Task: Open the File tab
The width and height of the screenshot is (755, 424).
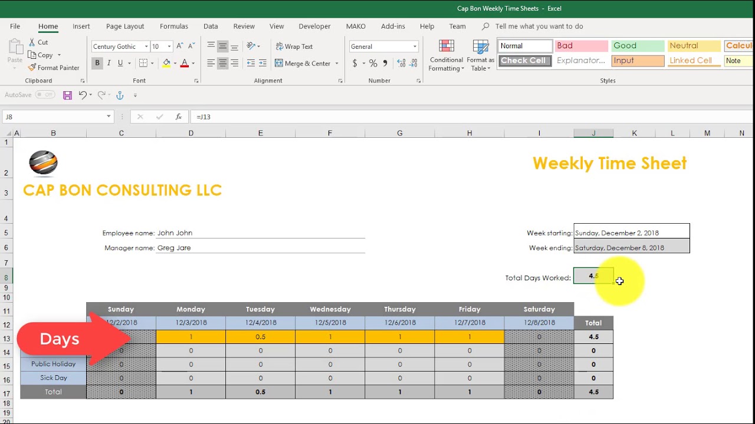Action: coord(15,26)
